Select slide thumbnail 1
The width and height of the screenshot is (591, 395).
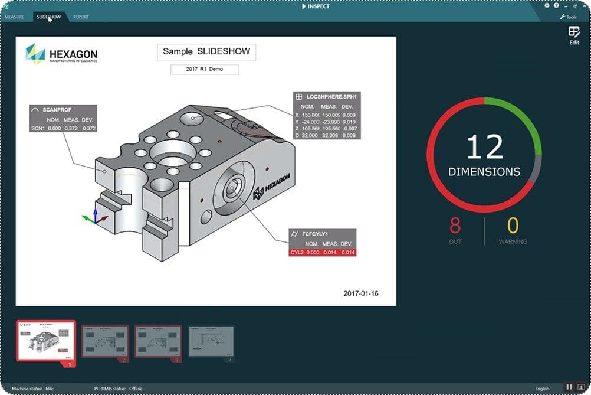[x=46, y=340]
